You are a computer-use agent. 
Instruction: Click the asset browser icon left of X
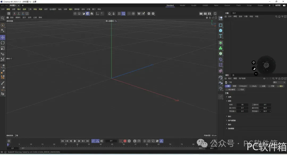tap(9, 14)
